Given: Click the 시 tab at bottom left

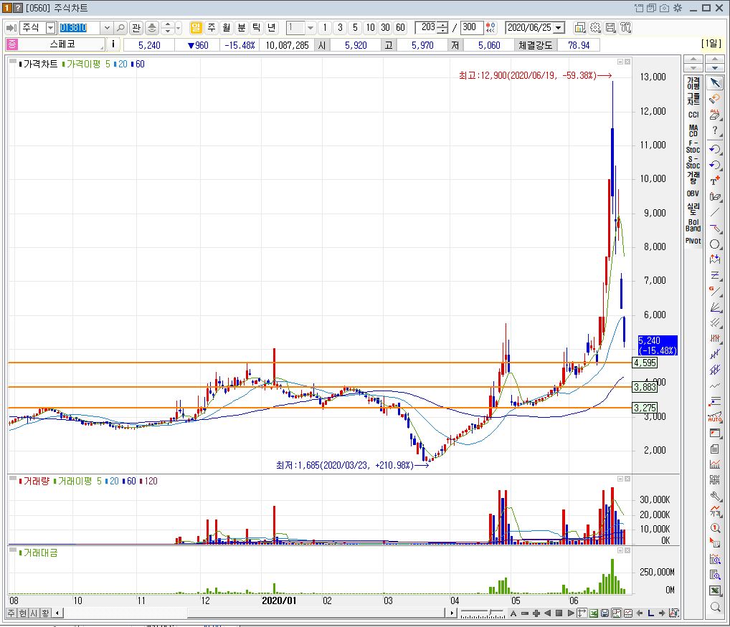Looking at the screenshot, I should [34, 613].
